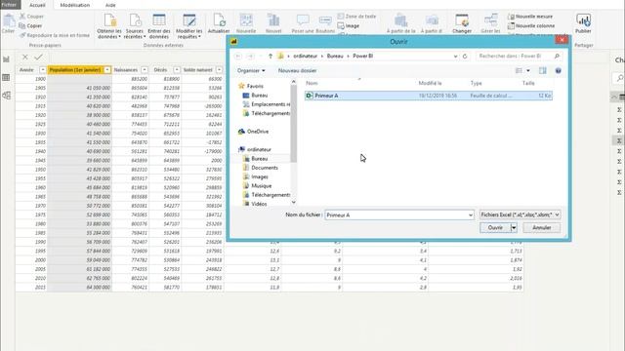The image size is (625, 351).
Task: Open Modifier les requêtes in the ribbon
Action: 188,25
